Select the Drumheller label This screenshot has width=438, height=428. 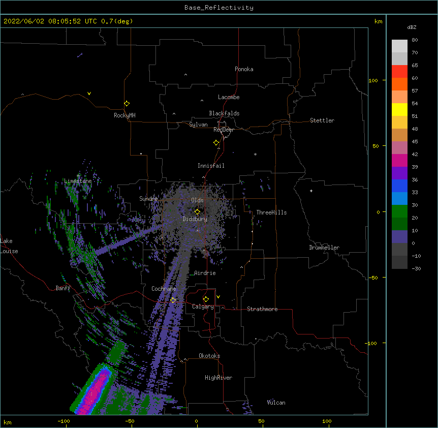324,248
